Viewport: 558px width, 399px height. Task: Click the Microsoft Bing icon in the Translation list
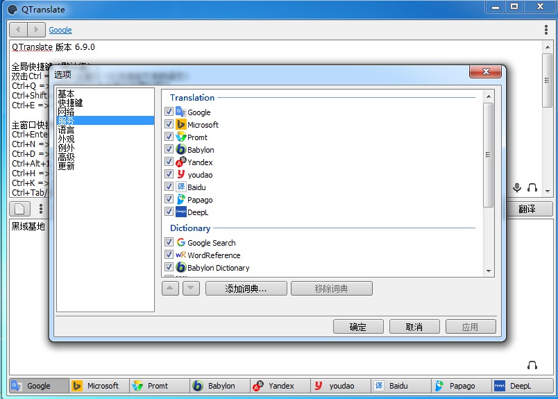(180, 124)
